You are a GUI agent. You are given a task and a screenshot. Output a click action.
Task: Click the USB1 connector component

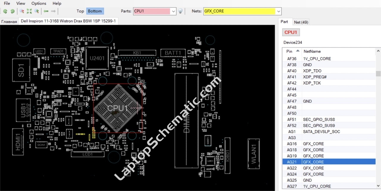(24, 110)
